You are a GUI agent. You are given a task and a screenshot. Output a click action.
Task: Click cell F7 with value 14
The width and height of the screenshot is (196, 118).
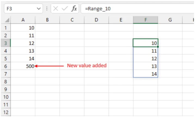(145, 74)
